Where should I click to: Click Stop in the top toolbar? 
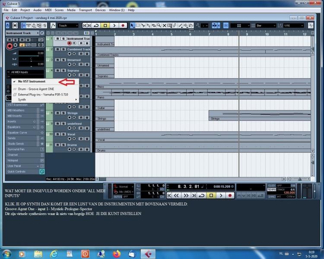105,25
